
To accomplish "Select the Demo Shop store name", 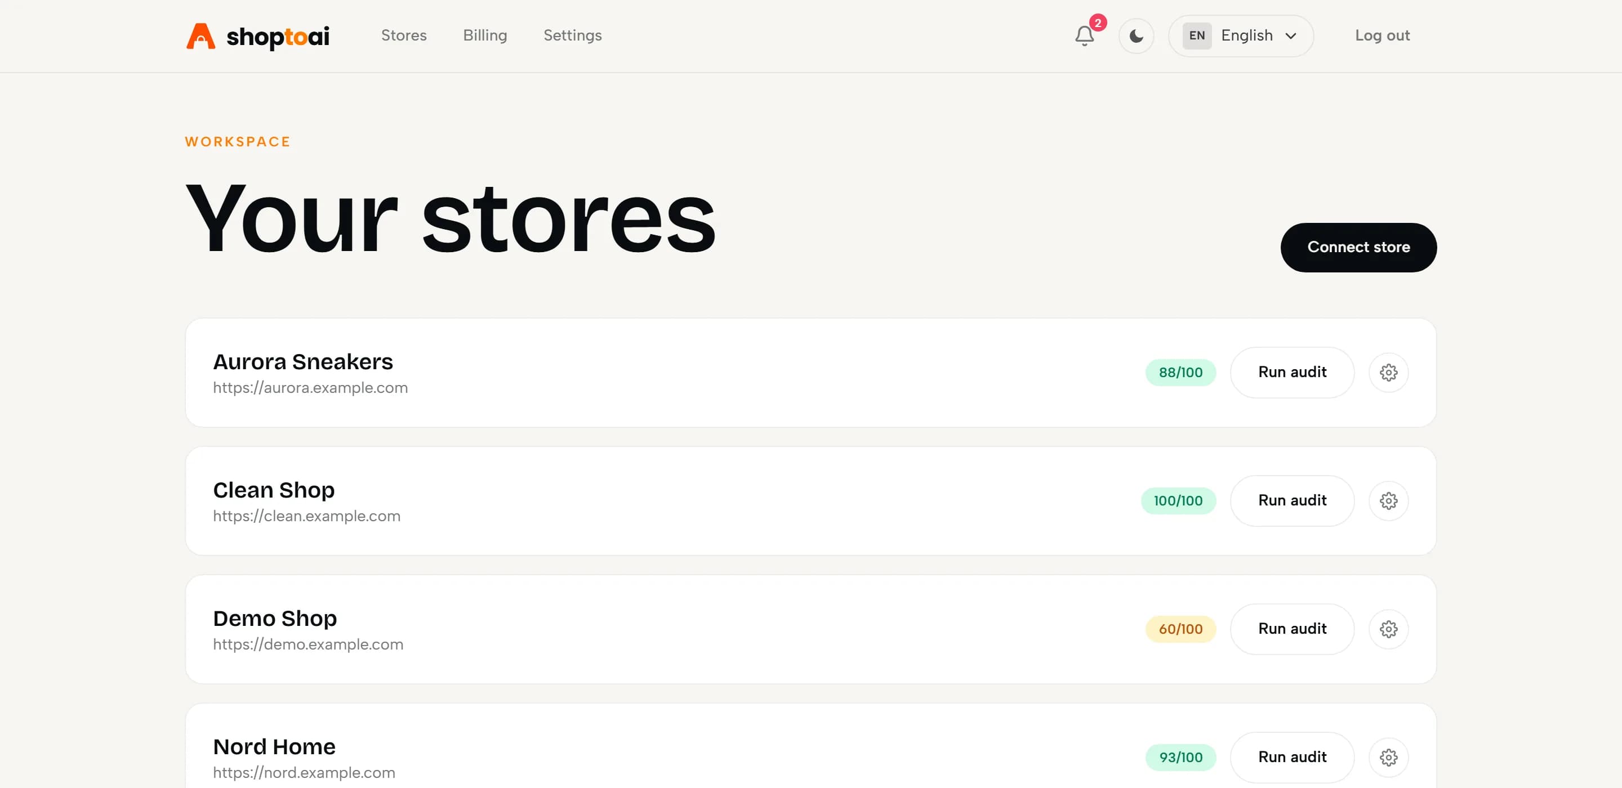I will tap(275, 618).
